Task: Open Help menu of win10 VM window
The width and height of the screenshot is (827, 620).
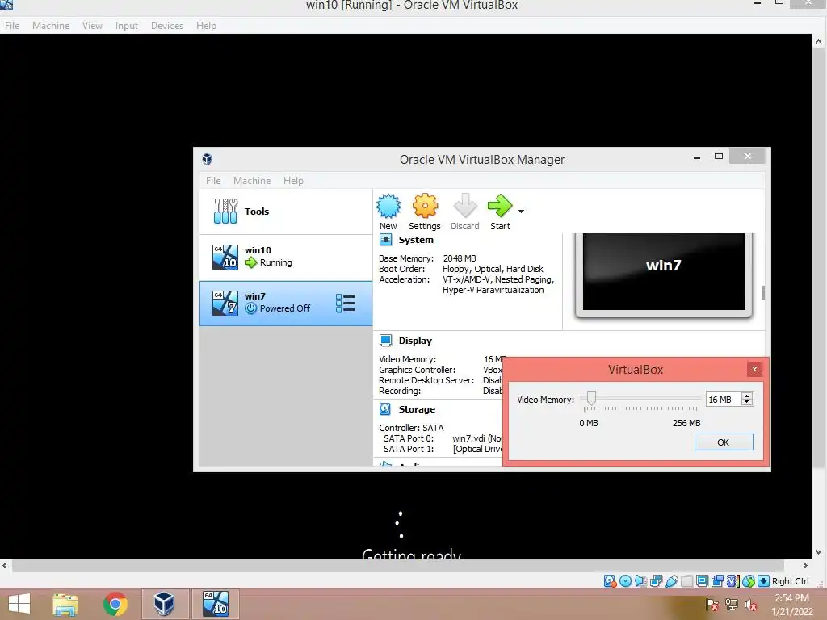Action: [x=206, y=25]
